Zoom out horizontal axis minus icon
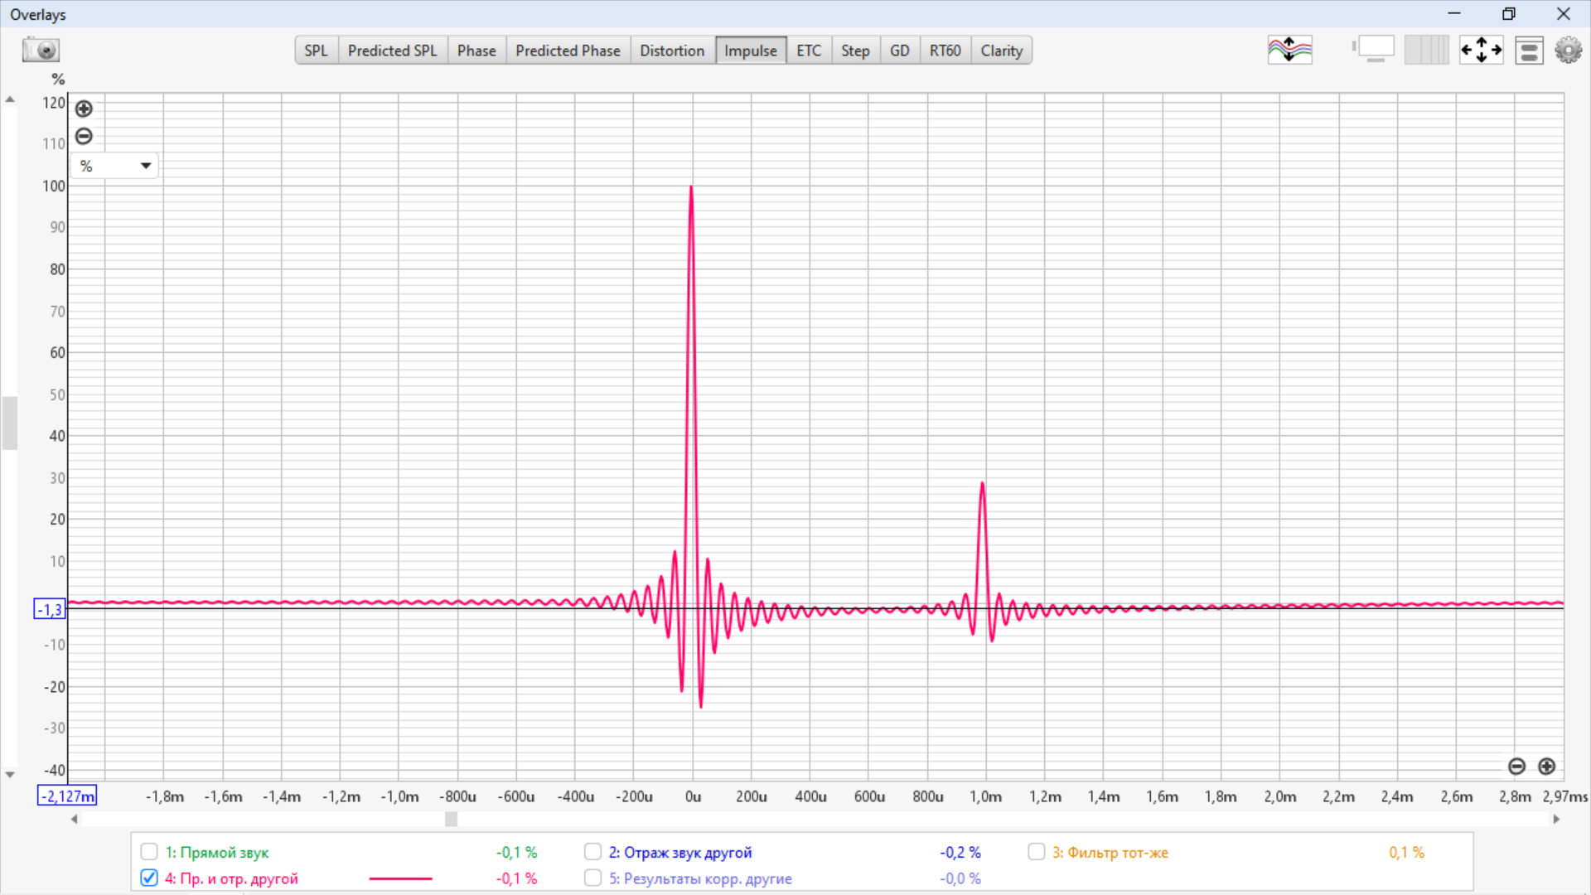Image resolution: width=1591 pixels, height=895 pixels. 1516,767
